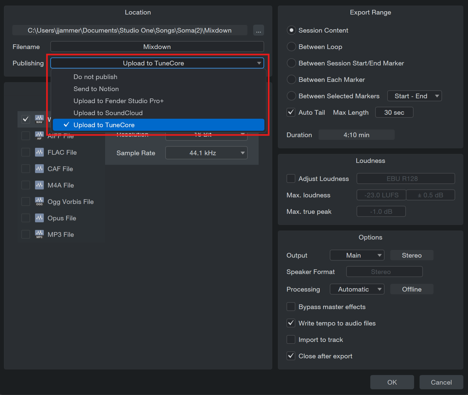Enable the Opus File checkbox

click(26, 218)
